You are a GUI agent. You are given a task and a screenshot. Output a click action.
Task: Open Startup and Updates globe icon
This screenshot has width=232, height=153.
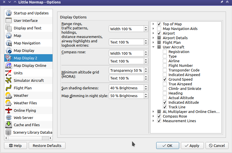point(9,13)
